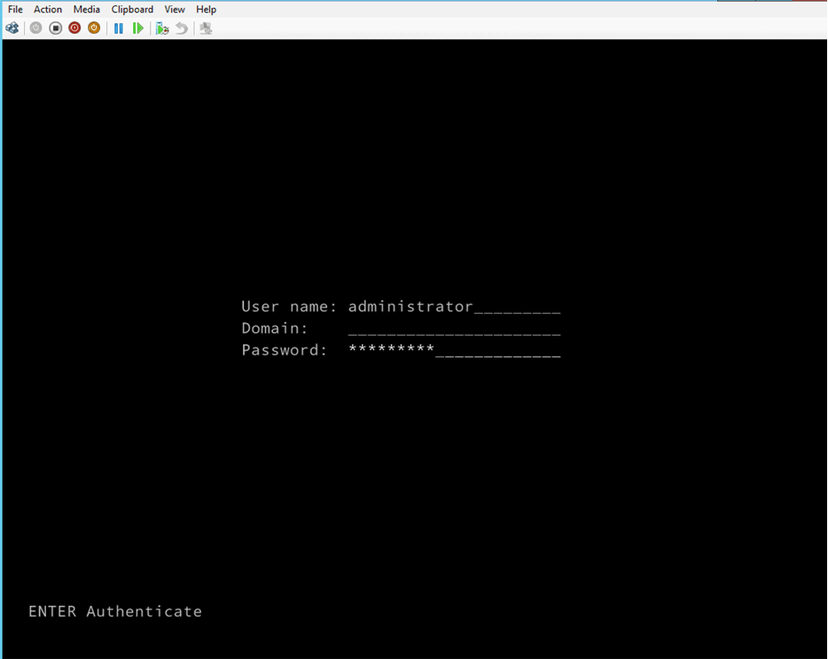
Task: Click the Ctrl+Alt+Delete toolbar icon
Action: tap(12, 28)
